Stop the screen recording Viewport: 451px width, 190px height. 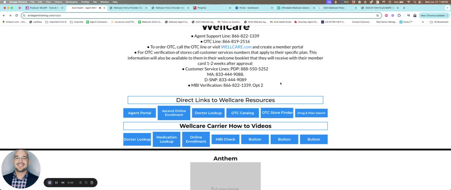point(50,183)
